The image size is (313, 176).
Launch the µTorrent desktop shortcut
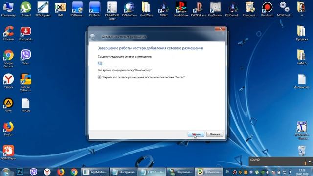25,9
